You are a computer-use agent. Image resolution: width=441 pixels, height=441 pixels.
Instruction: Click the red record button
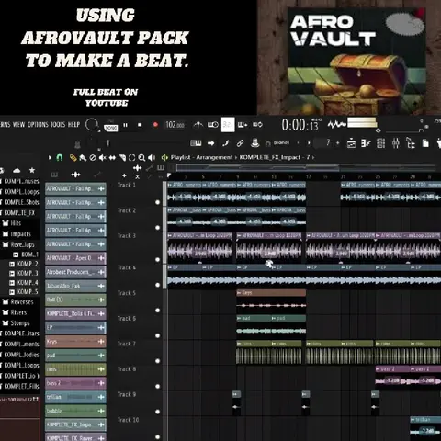(155, 125)
